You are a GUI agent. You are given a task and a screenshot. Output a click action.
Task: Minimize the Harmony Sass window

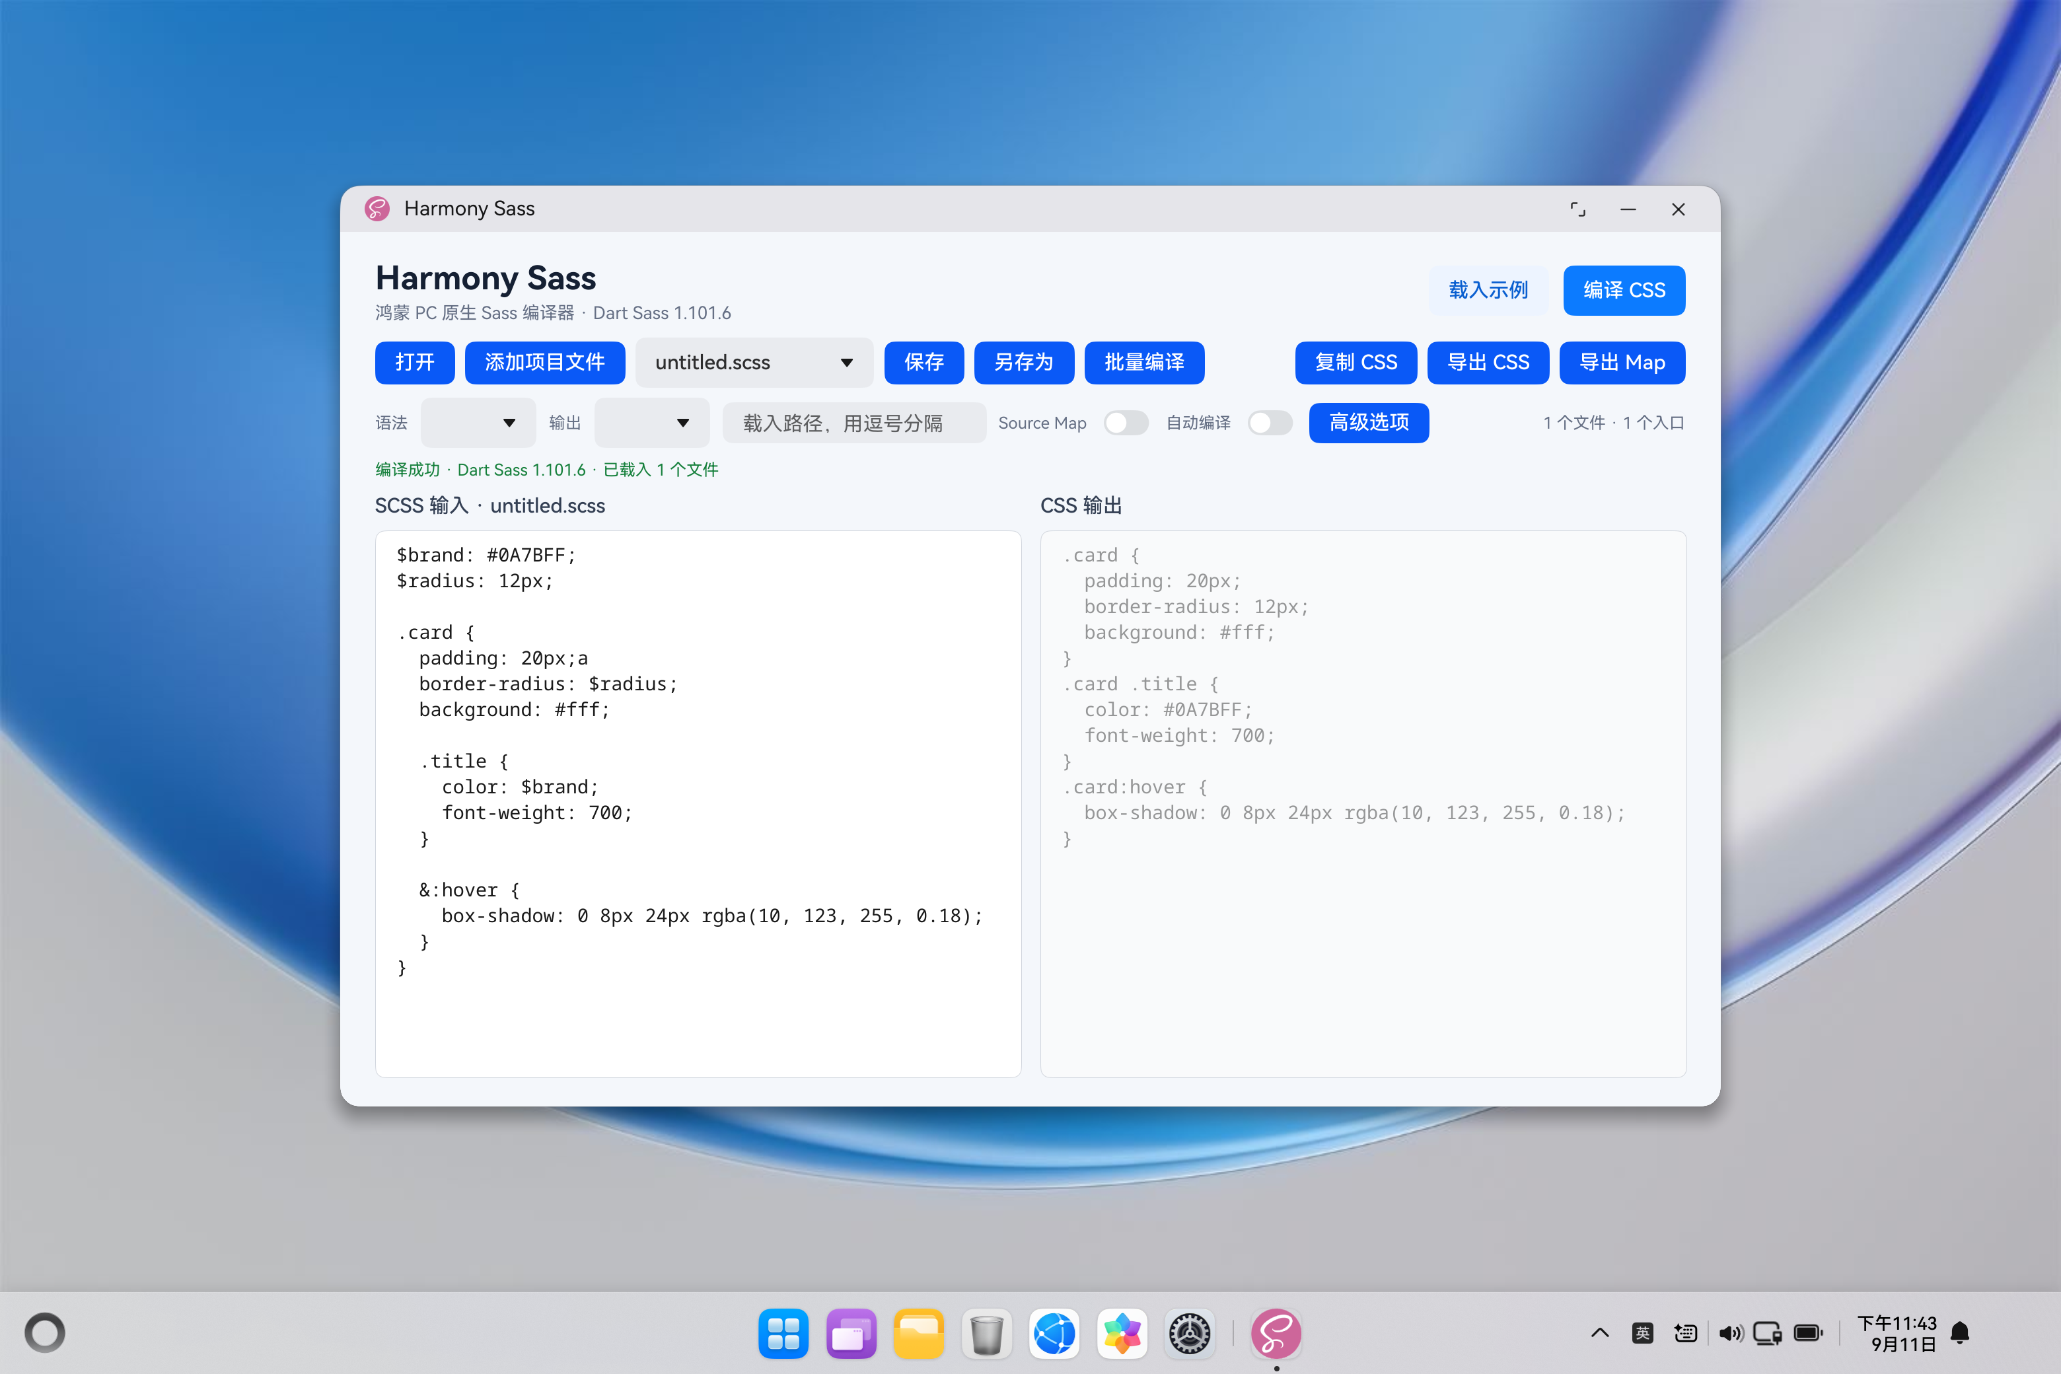coord(1628,209)
